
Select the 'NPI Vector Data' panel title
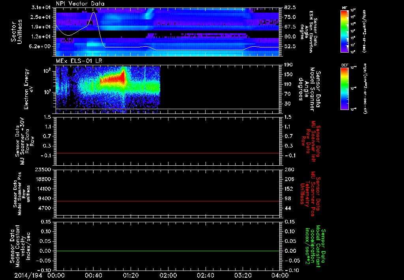coord(80,4)
